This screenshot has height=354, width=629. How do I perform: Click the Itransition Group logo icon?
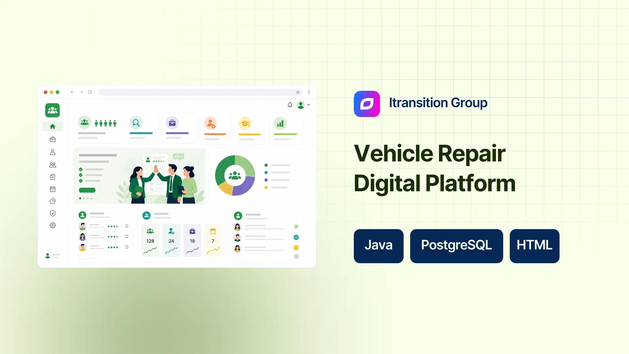(367, 104)
